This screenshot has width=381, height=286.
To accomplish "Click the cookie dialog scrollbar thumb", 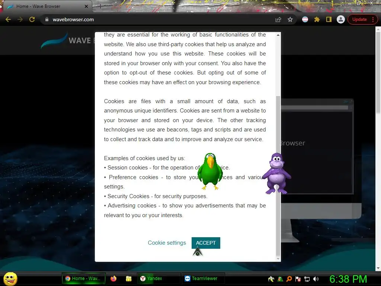I will [278, 176].
